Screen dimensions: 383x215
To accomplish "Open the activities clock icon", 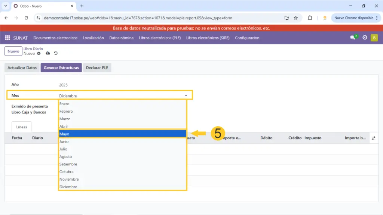I will 365,38.
